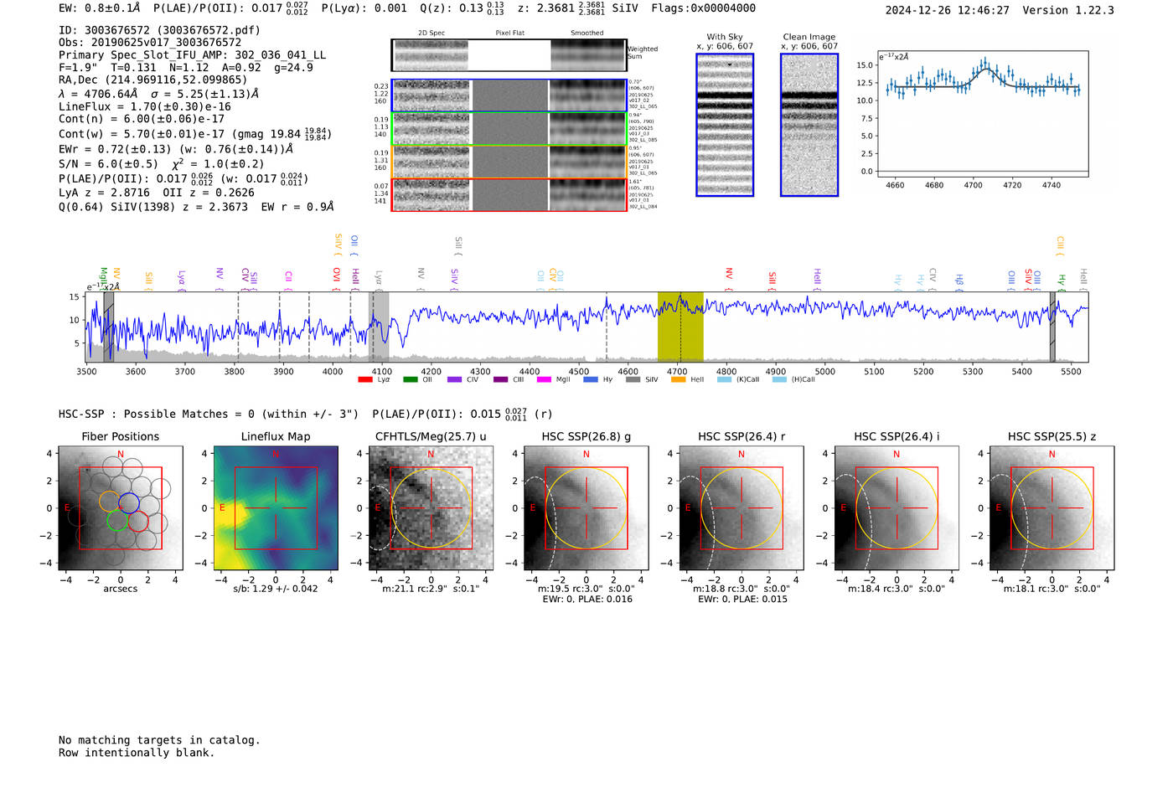This screenshot has width=1173, height=798.
Task: Click the orange fiber circle in Fiber Positions
Action: click(x=110, y=501)
